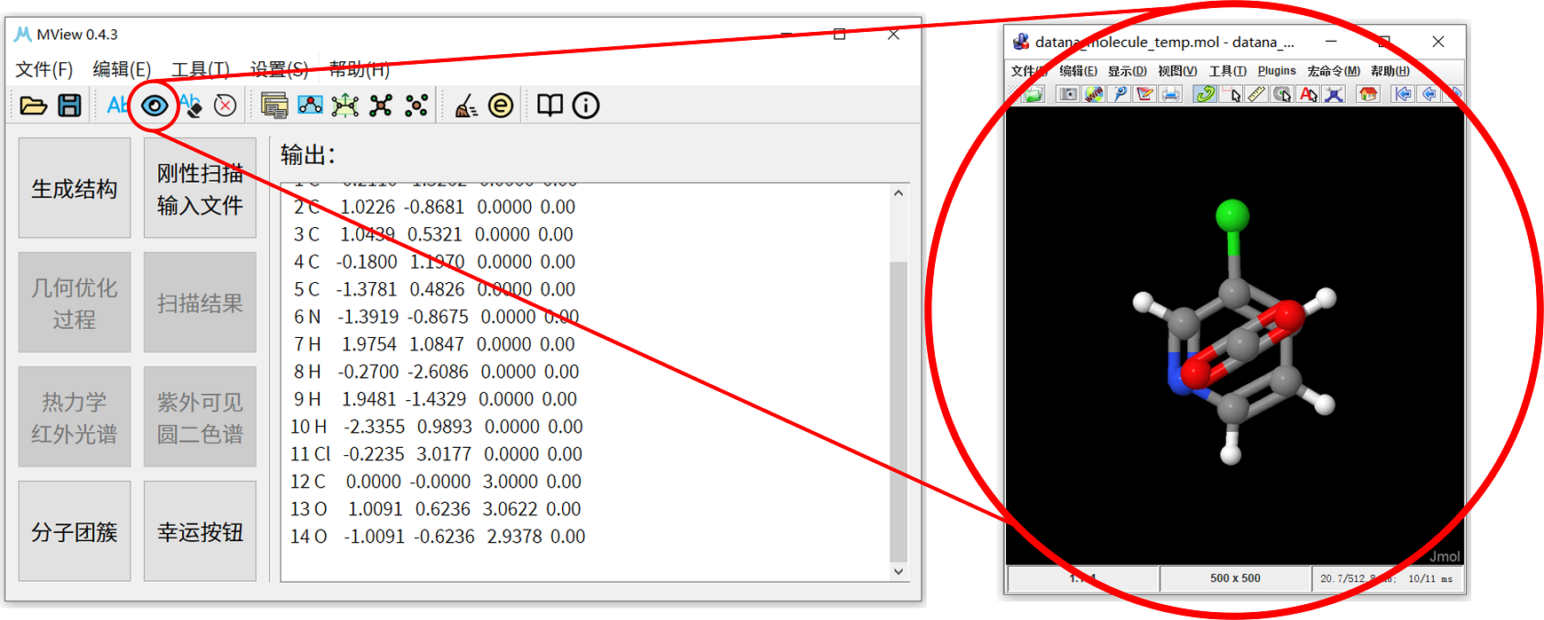
Task: Open 文件(F) menu in MView
Action: point(44,69)
